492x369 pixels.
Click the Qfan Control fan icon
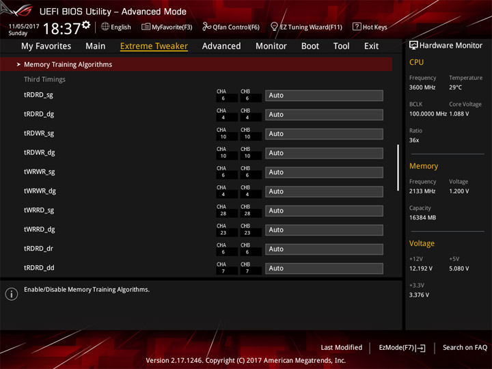pyautogui.click(x=206, y=27)
